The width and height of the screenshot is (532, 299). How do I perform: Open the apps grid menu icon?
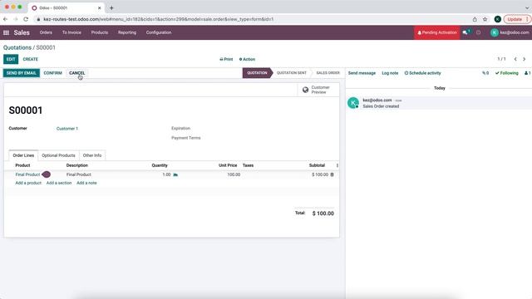point(6,32)
